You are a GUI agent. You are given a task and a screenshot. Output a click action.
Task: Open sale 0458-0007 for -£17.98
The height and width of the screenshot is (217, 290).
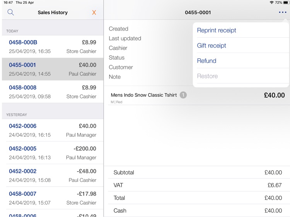(53, 198)
